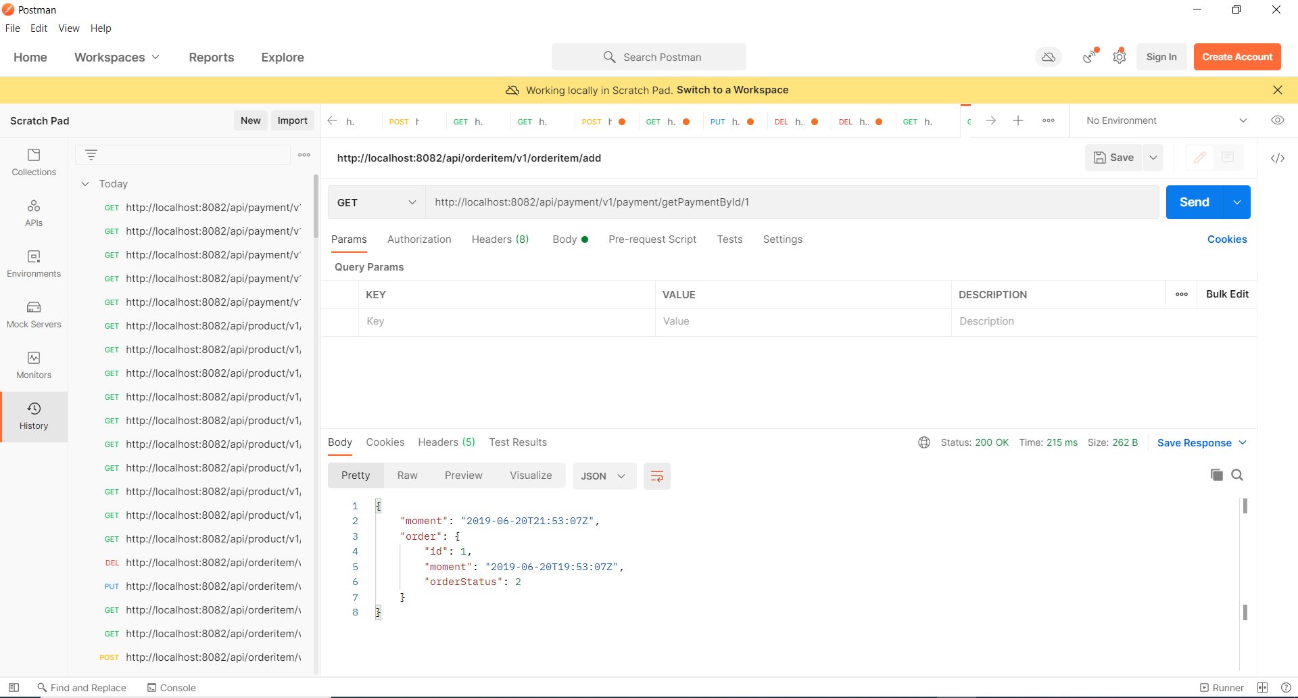Collapse the Today history group
1298x698 pixels.
coord(85,184)
